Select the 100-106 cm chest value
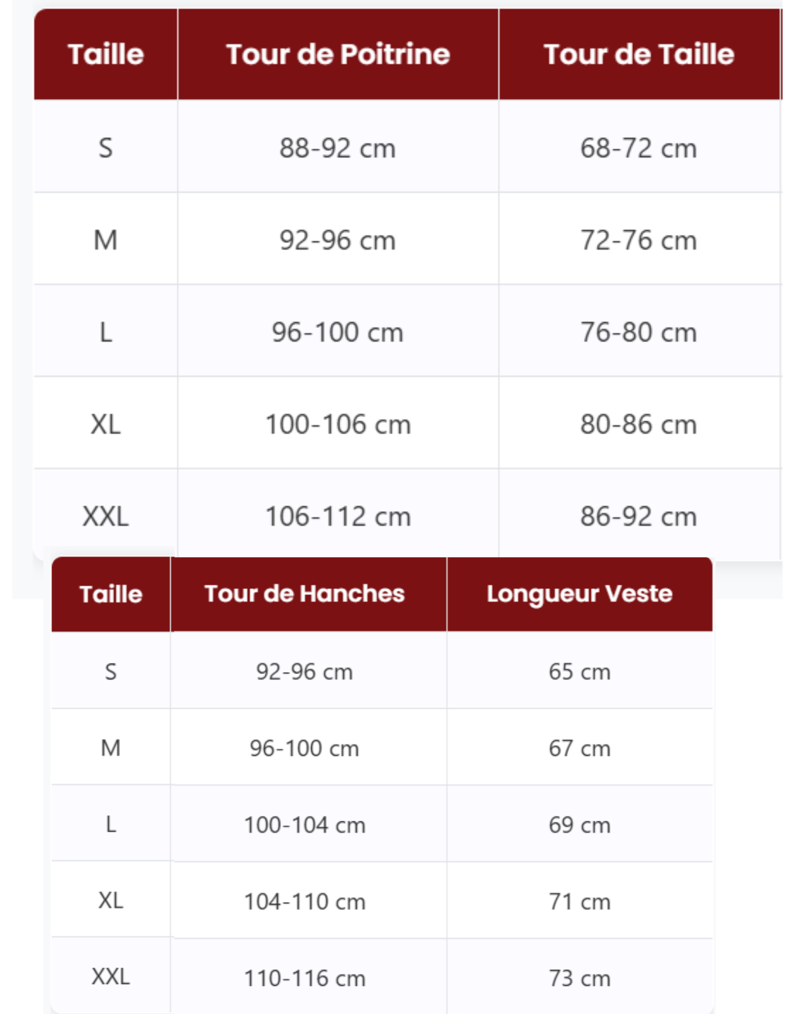The width and height of the screenshot is (795, 1014). 338,424
